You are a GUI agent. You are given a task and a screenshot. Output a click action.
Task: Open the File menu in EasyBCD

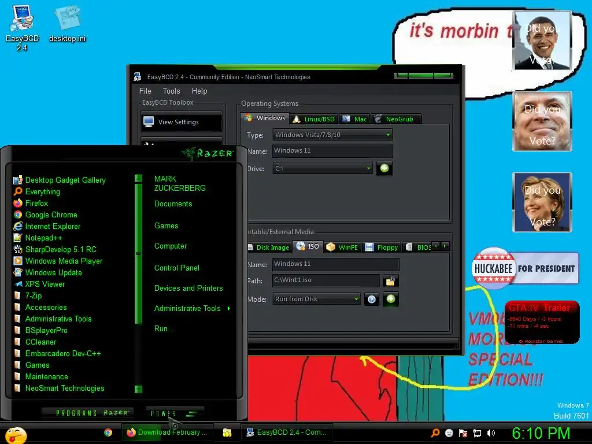[x=145, y=91]
